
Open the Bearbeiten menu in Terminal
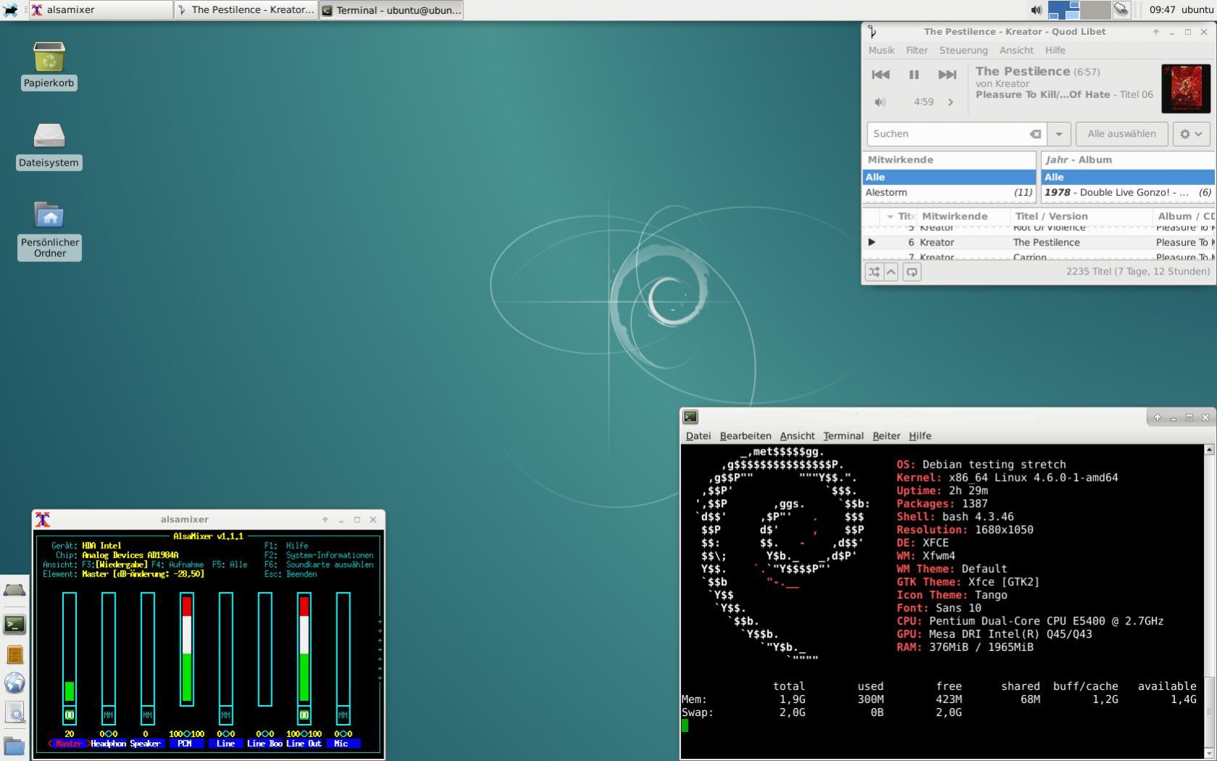[x=745, y=436]
